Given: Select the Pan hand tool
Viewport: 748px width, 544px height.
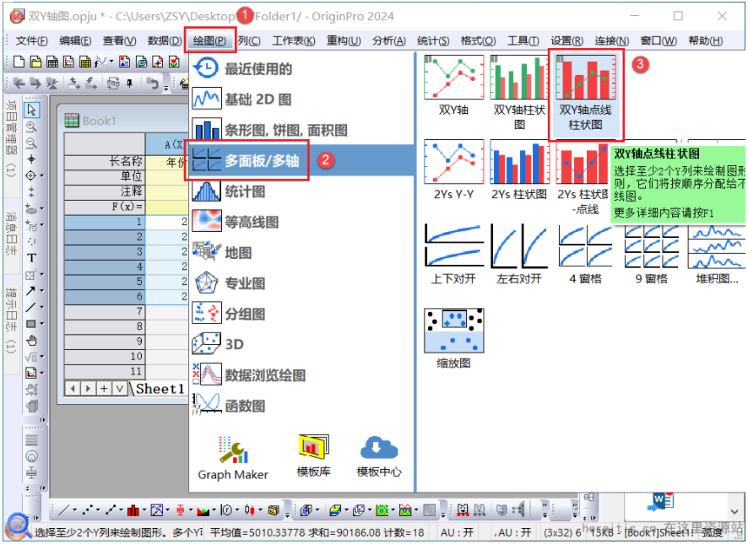Looking at the screenshot, I should pyautogui.click(x=31, y=341).
